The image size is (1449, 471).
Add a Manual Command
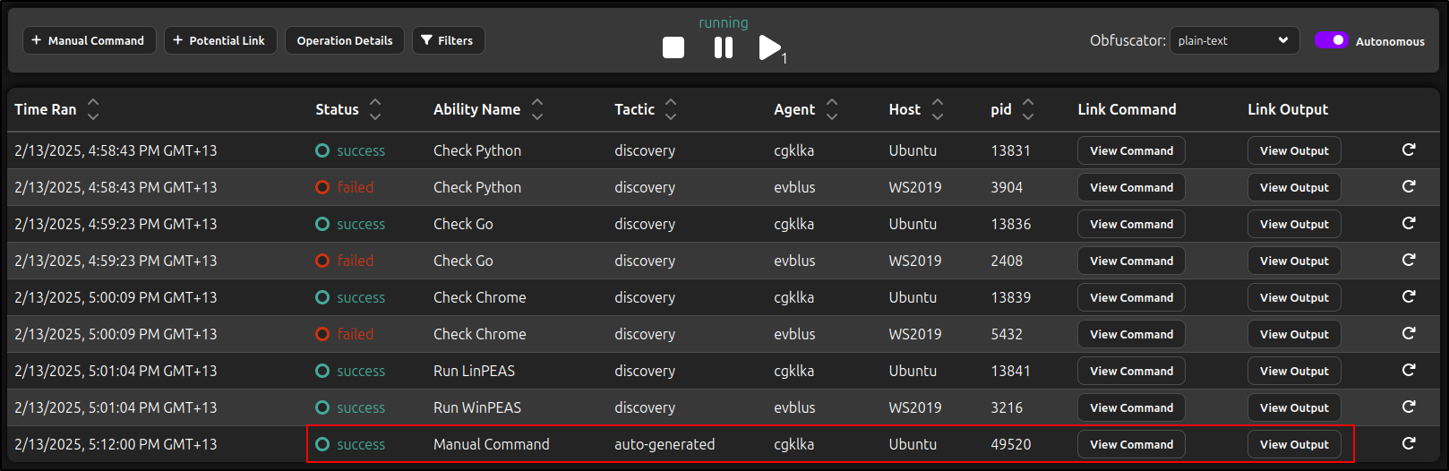click(89, 40)
